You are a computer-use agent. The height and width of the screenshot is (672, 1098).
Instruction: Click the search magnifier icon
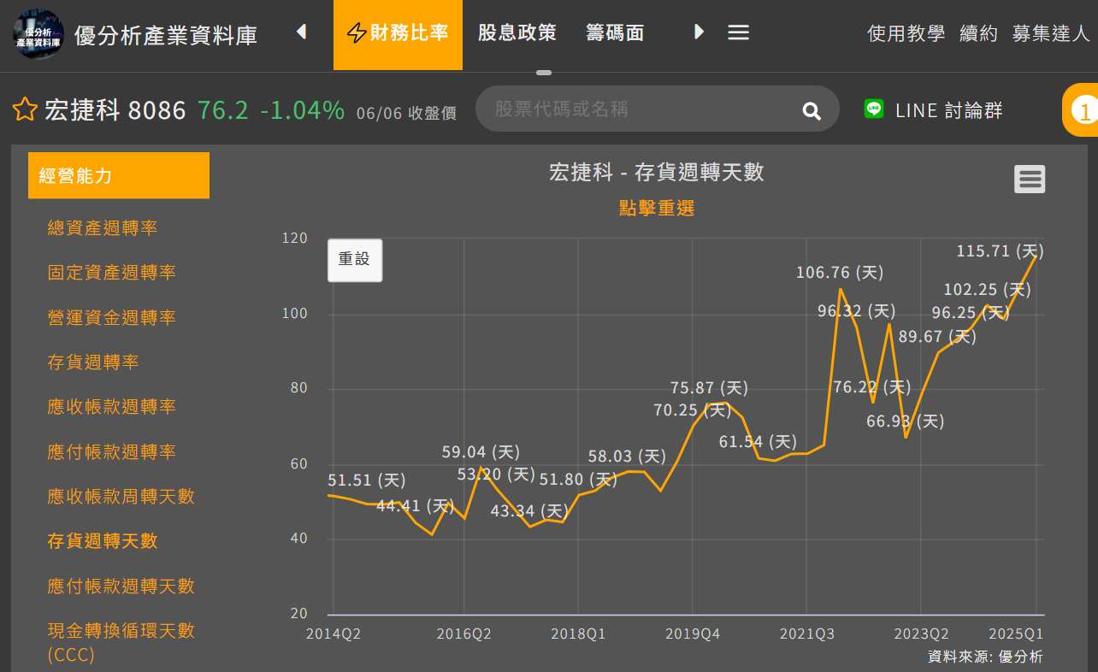(x=812, y=110)
